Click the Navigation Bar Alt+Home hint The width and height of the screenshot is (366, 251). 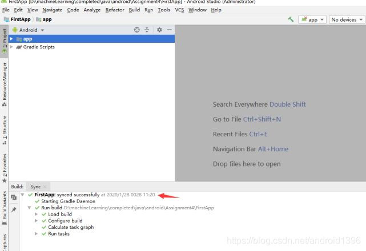251,149
